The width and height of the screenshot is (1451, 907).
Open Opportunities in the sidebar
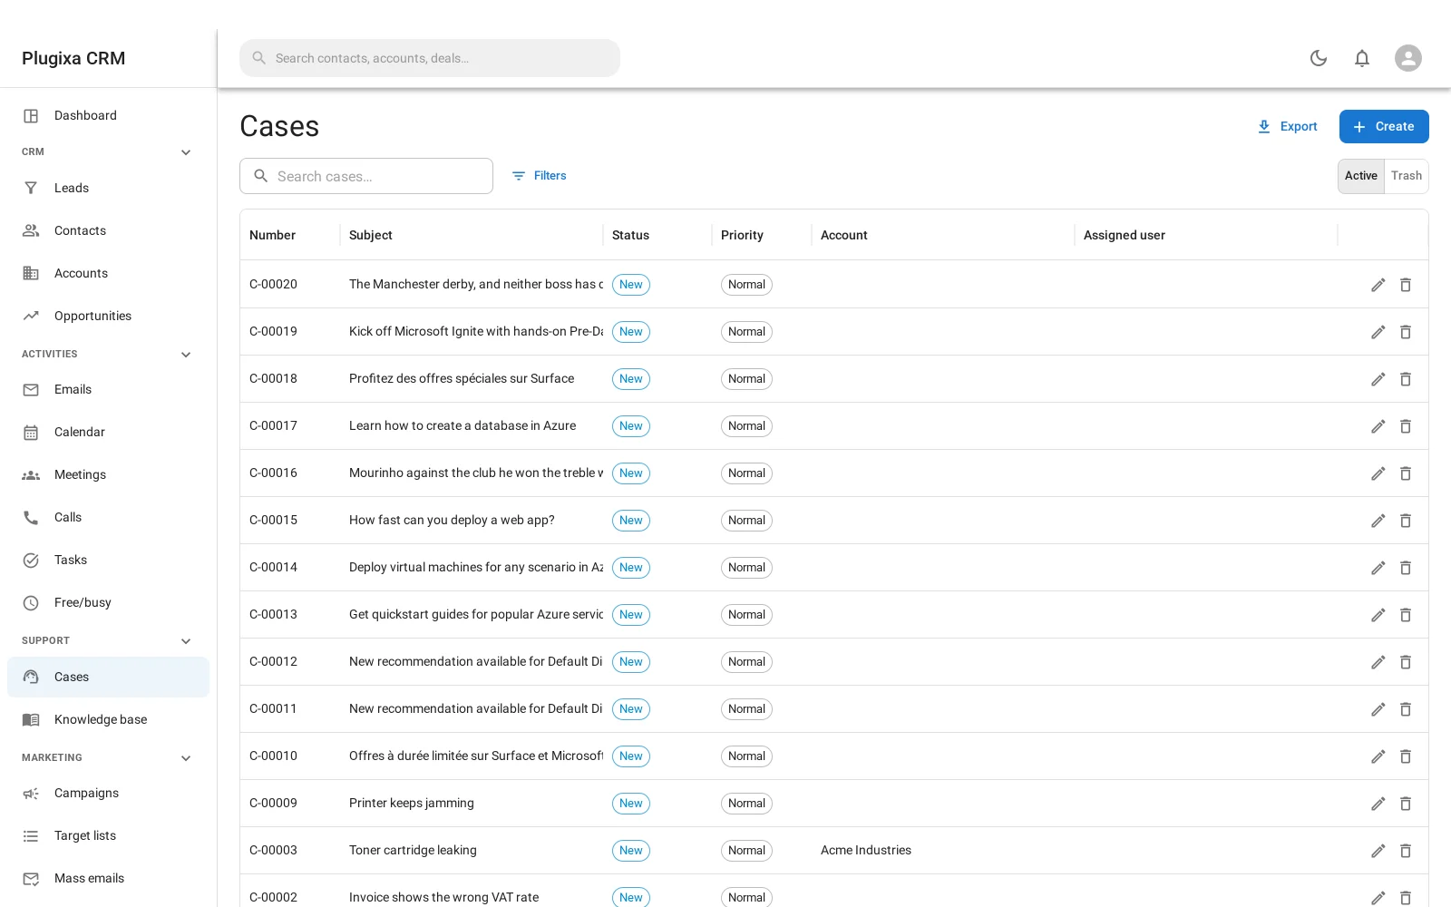tap(108, 316)
